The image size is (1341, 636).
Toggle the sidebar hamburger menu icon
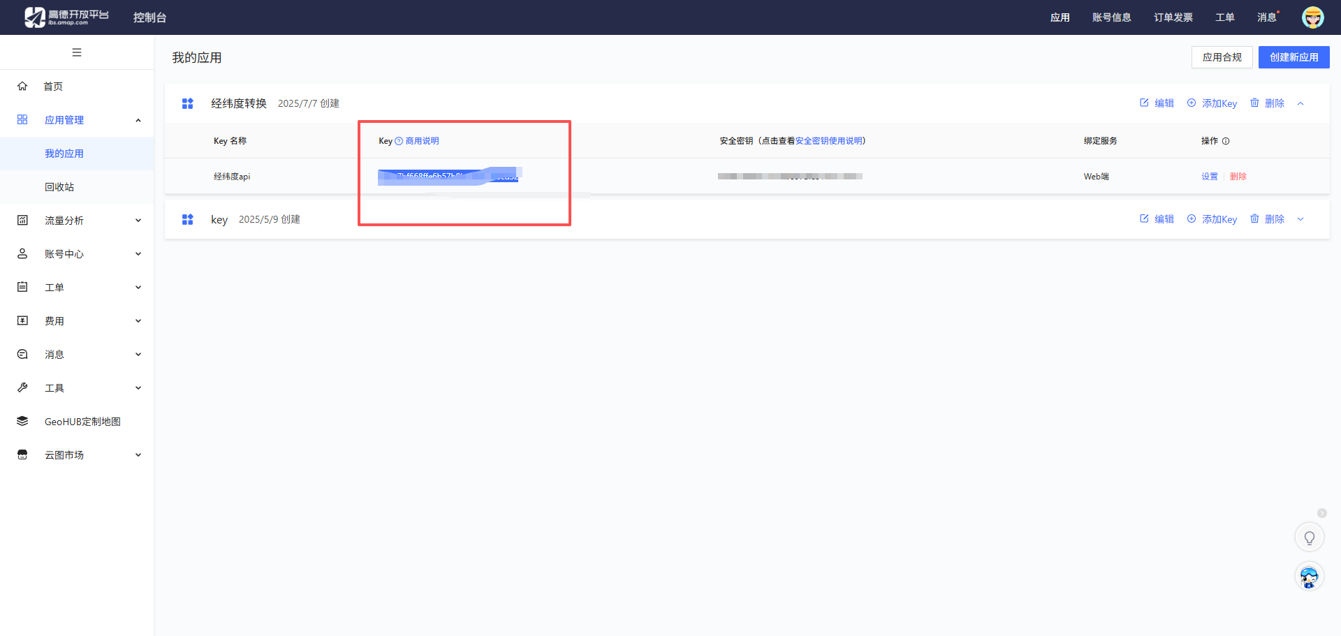(77, 52)
